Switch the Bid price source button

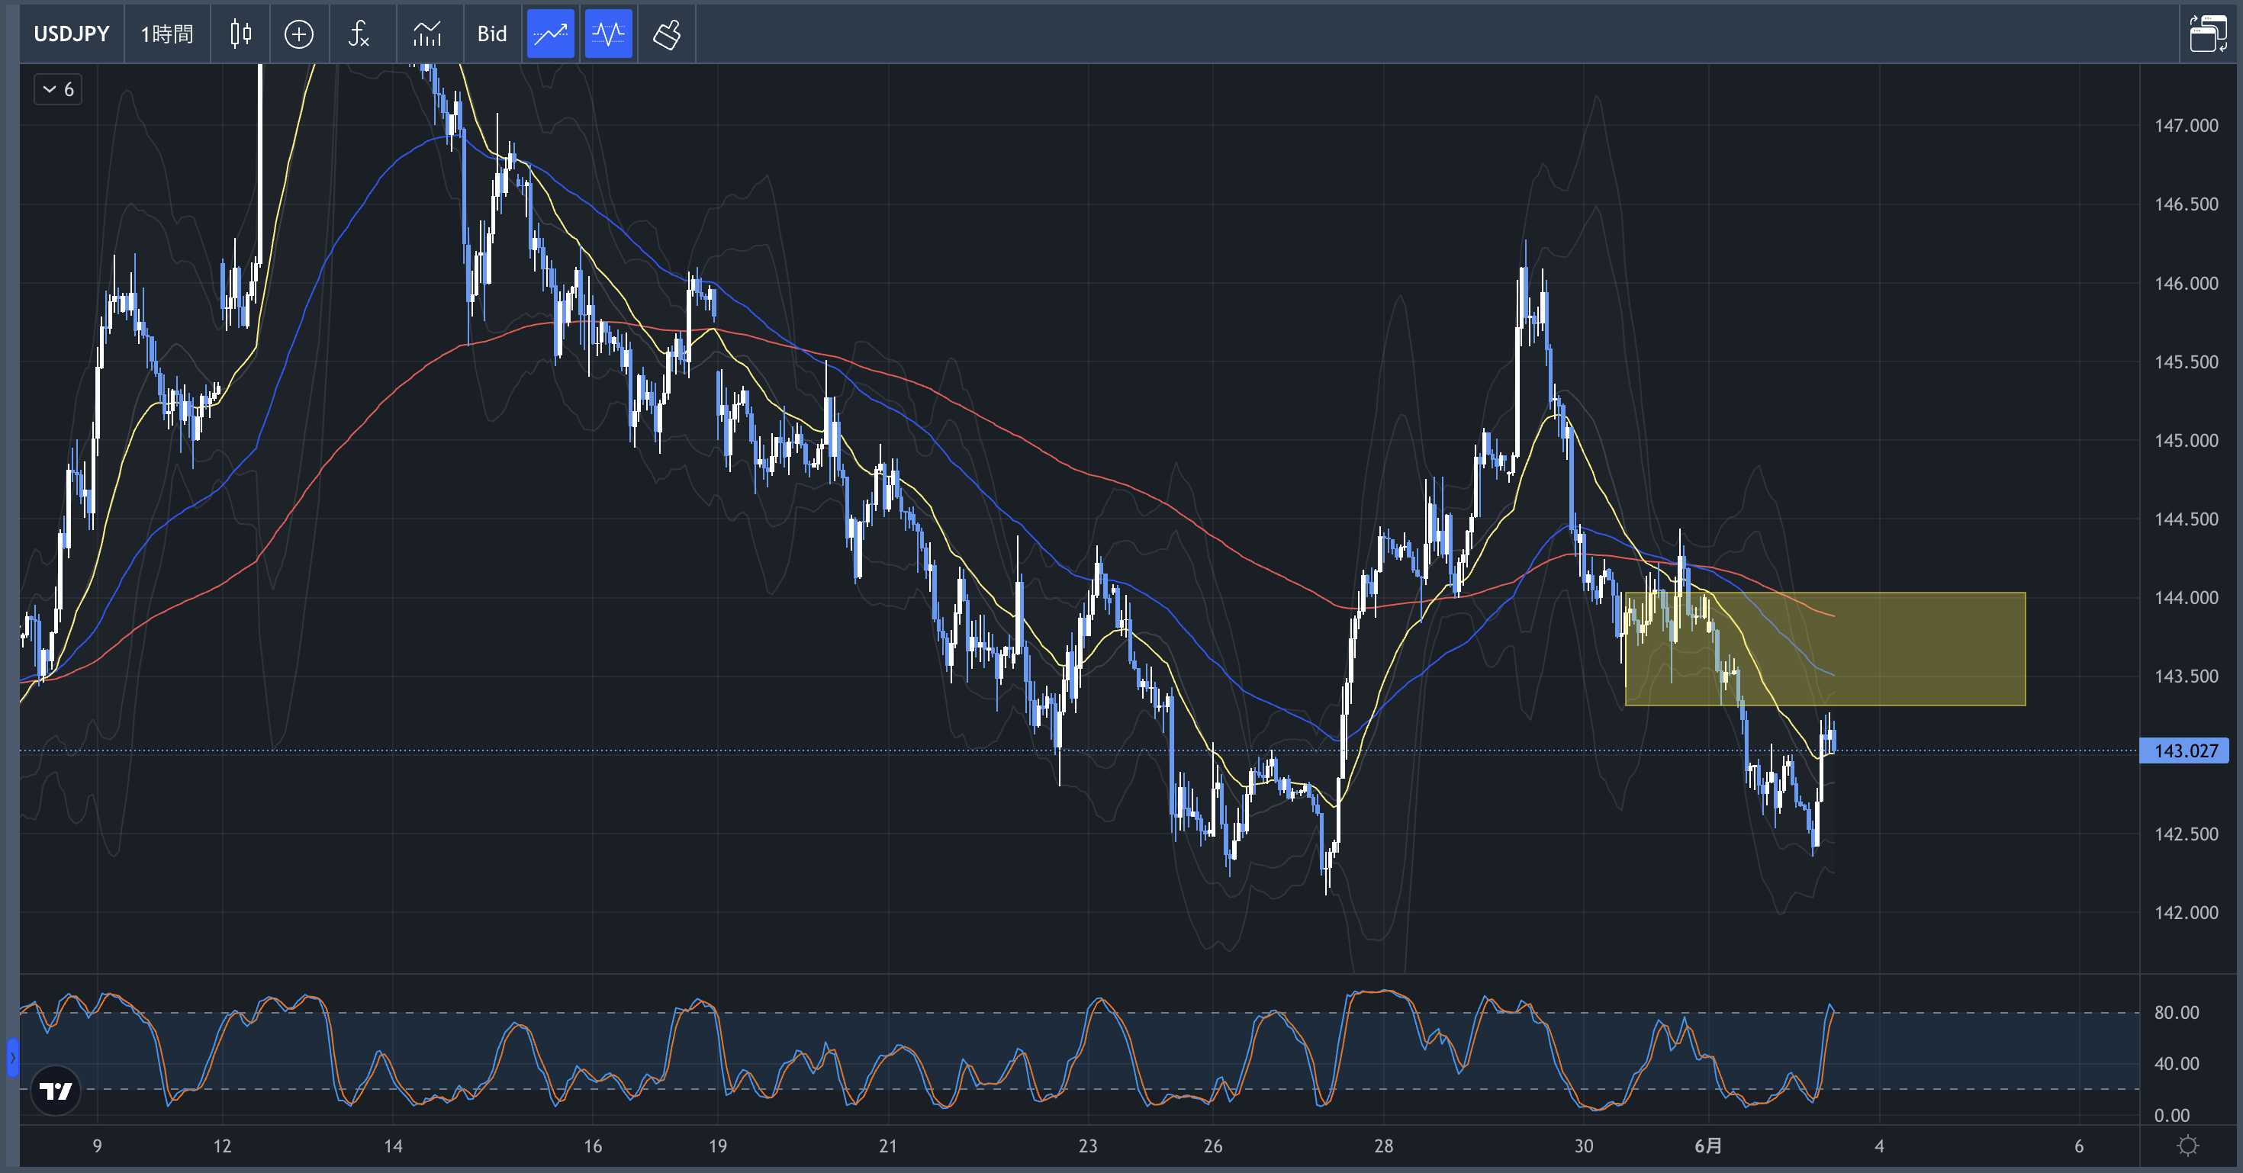(492, 34)
